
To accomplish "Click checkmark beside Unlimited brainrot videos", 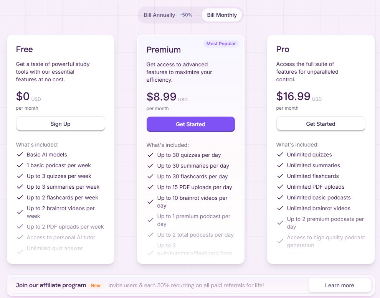I will (280, 208).
